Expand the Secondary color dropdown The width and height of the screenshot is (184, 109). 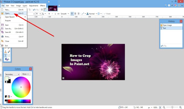(18, 74)
